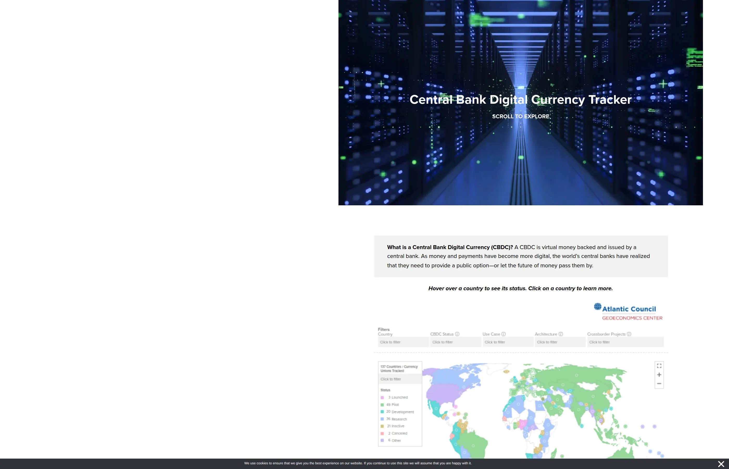Click the Other status color swatch

[x=382, y=440]
